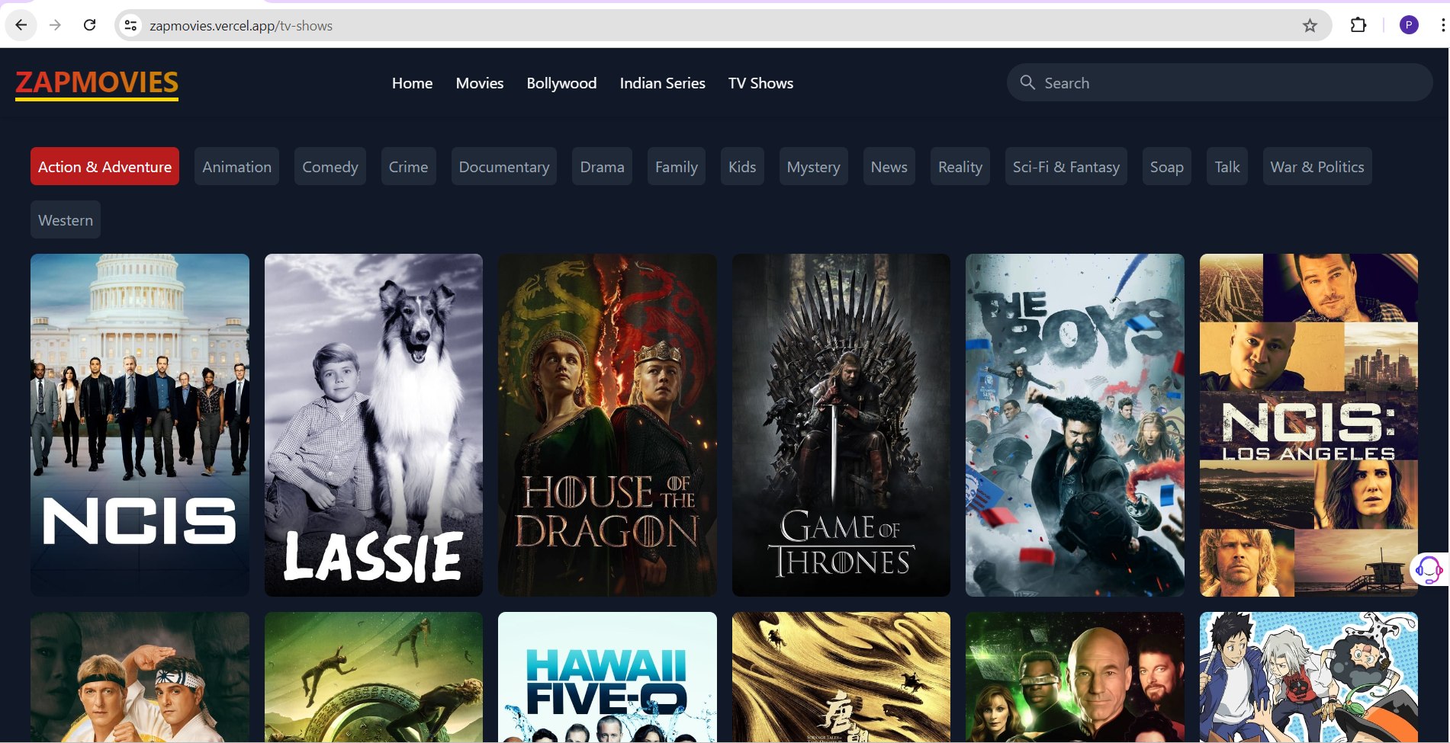
Task: Click inside the Search input field
Action: (1144, 82)
